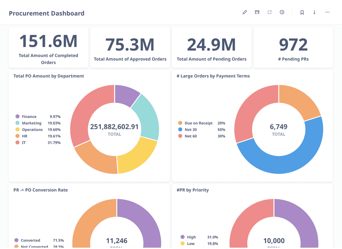Select the High priority legend item
Viewport: 342px width, 249px height.
pos(191,237)
